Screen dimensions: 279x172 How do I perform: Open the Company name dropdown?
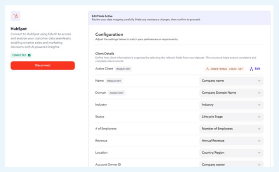pos(231,81)
